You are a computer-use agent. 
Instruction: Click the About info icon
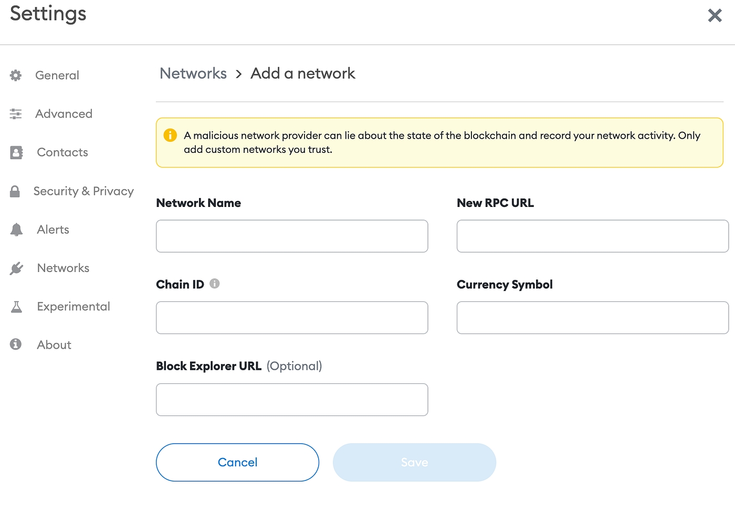point(16,344)
